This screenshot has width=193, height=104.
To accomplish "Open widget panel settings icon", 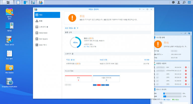I will coord(189,33).
